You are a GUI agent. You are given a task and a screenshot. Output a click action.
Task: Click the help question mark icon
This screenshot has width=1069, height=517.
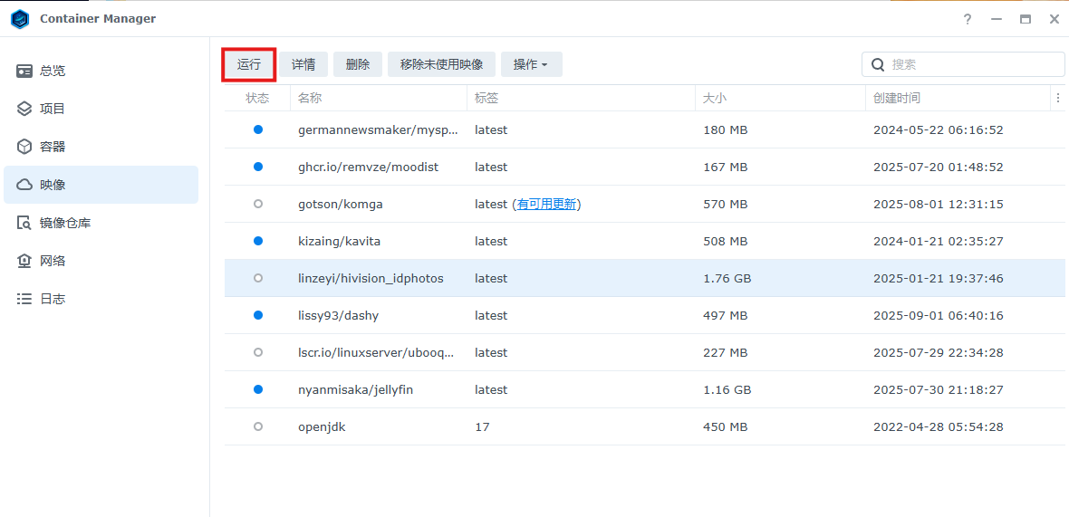click(968, 19)
